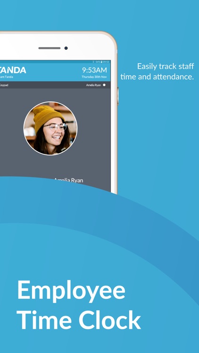Tap Amelia Ryan name in gray bar
The width and height of the screenshot is (199, 353).
[x=93, y=85]
